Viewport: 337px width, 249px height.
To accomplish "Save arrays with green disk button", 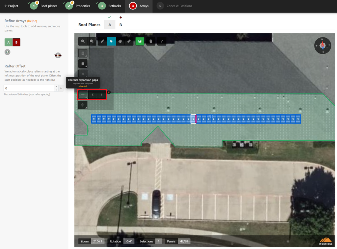I will click(x=140, y=41).
